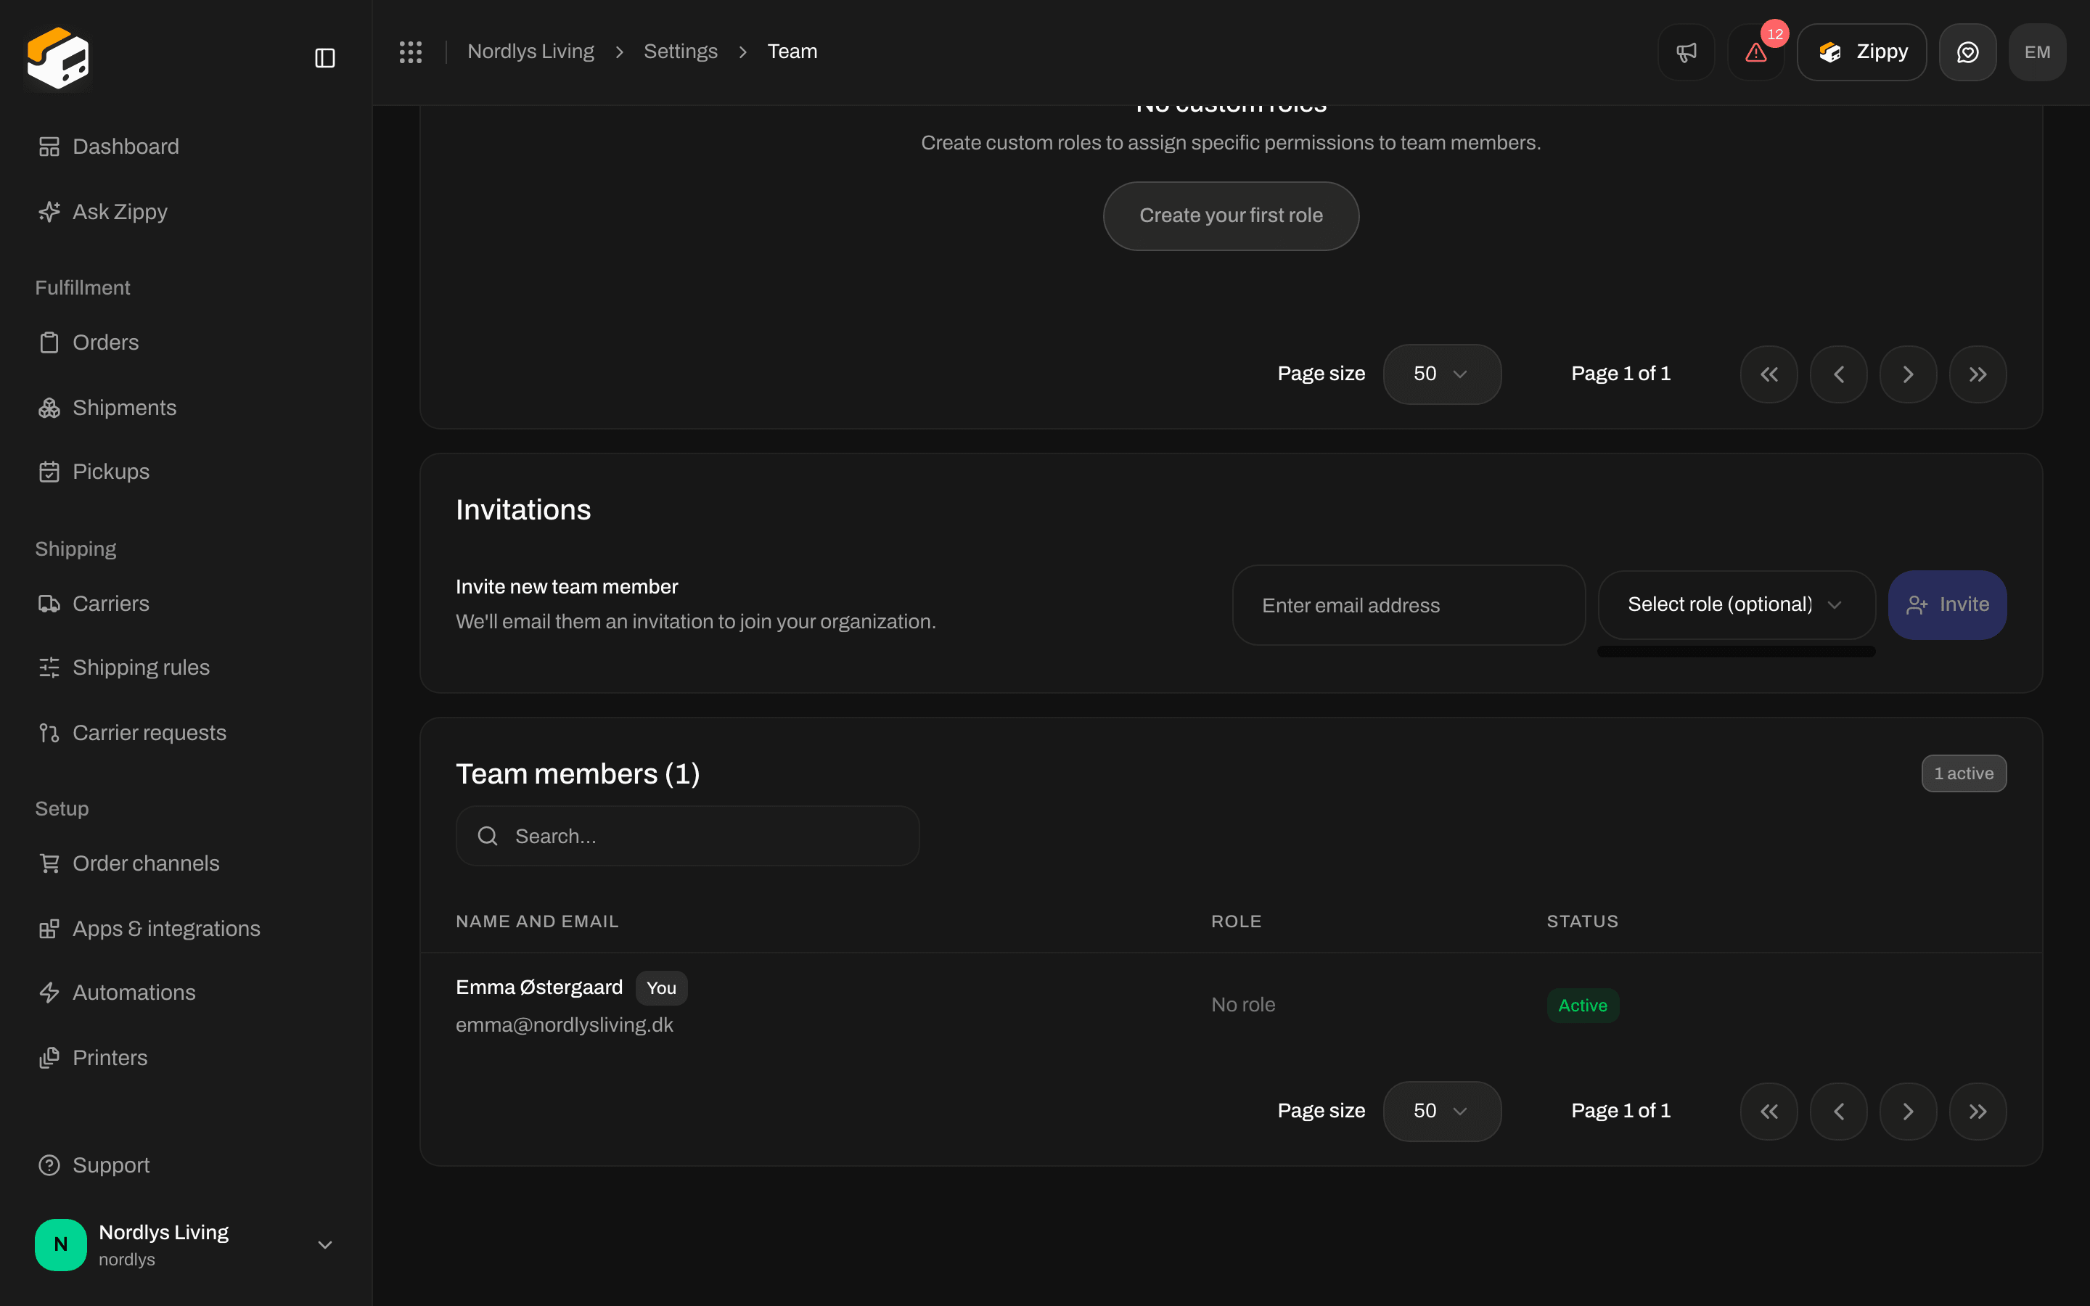This screenshot has width=2090, height=1306.
Task: Open the roles Page size 50 dropdown
Action: coord(1441,374)
